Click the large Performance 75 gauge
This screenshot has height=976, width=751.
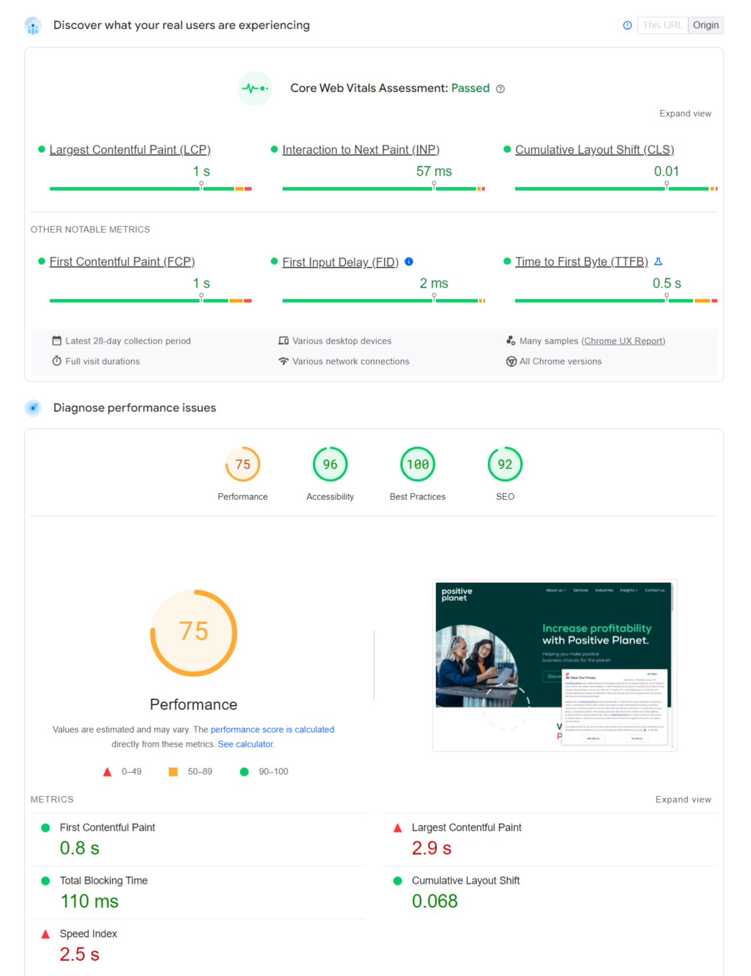point(194,633)
